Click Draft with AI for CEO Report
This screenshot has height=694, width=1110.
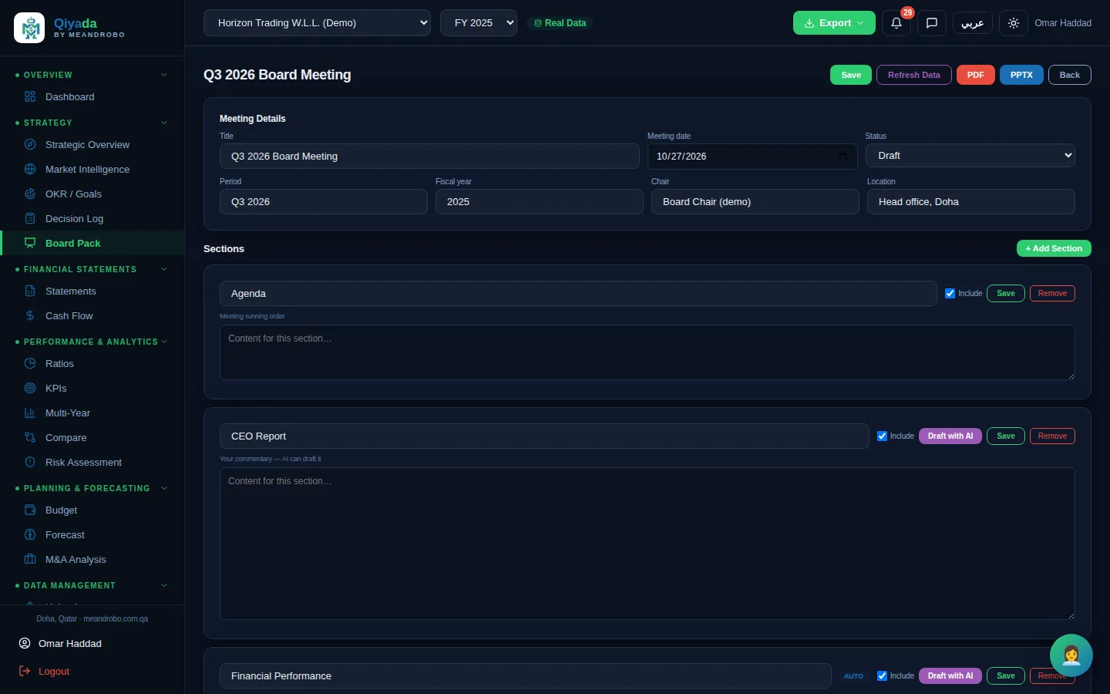click(x=950, y=436)
